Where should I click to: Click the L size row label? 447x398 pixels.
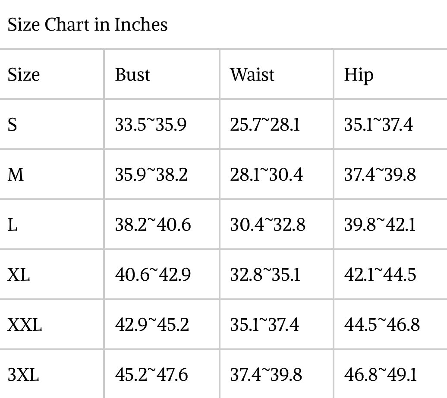click(x=13, y=225)
